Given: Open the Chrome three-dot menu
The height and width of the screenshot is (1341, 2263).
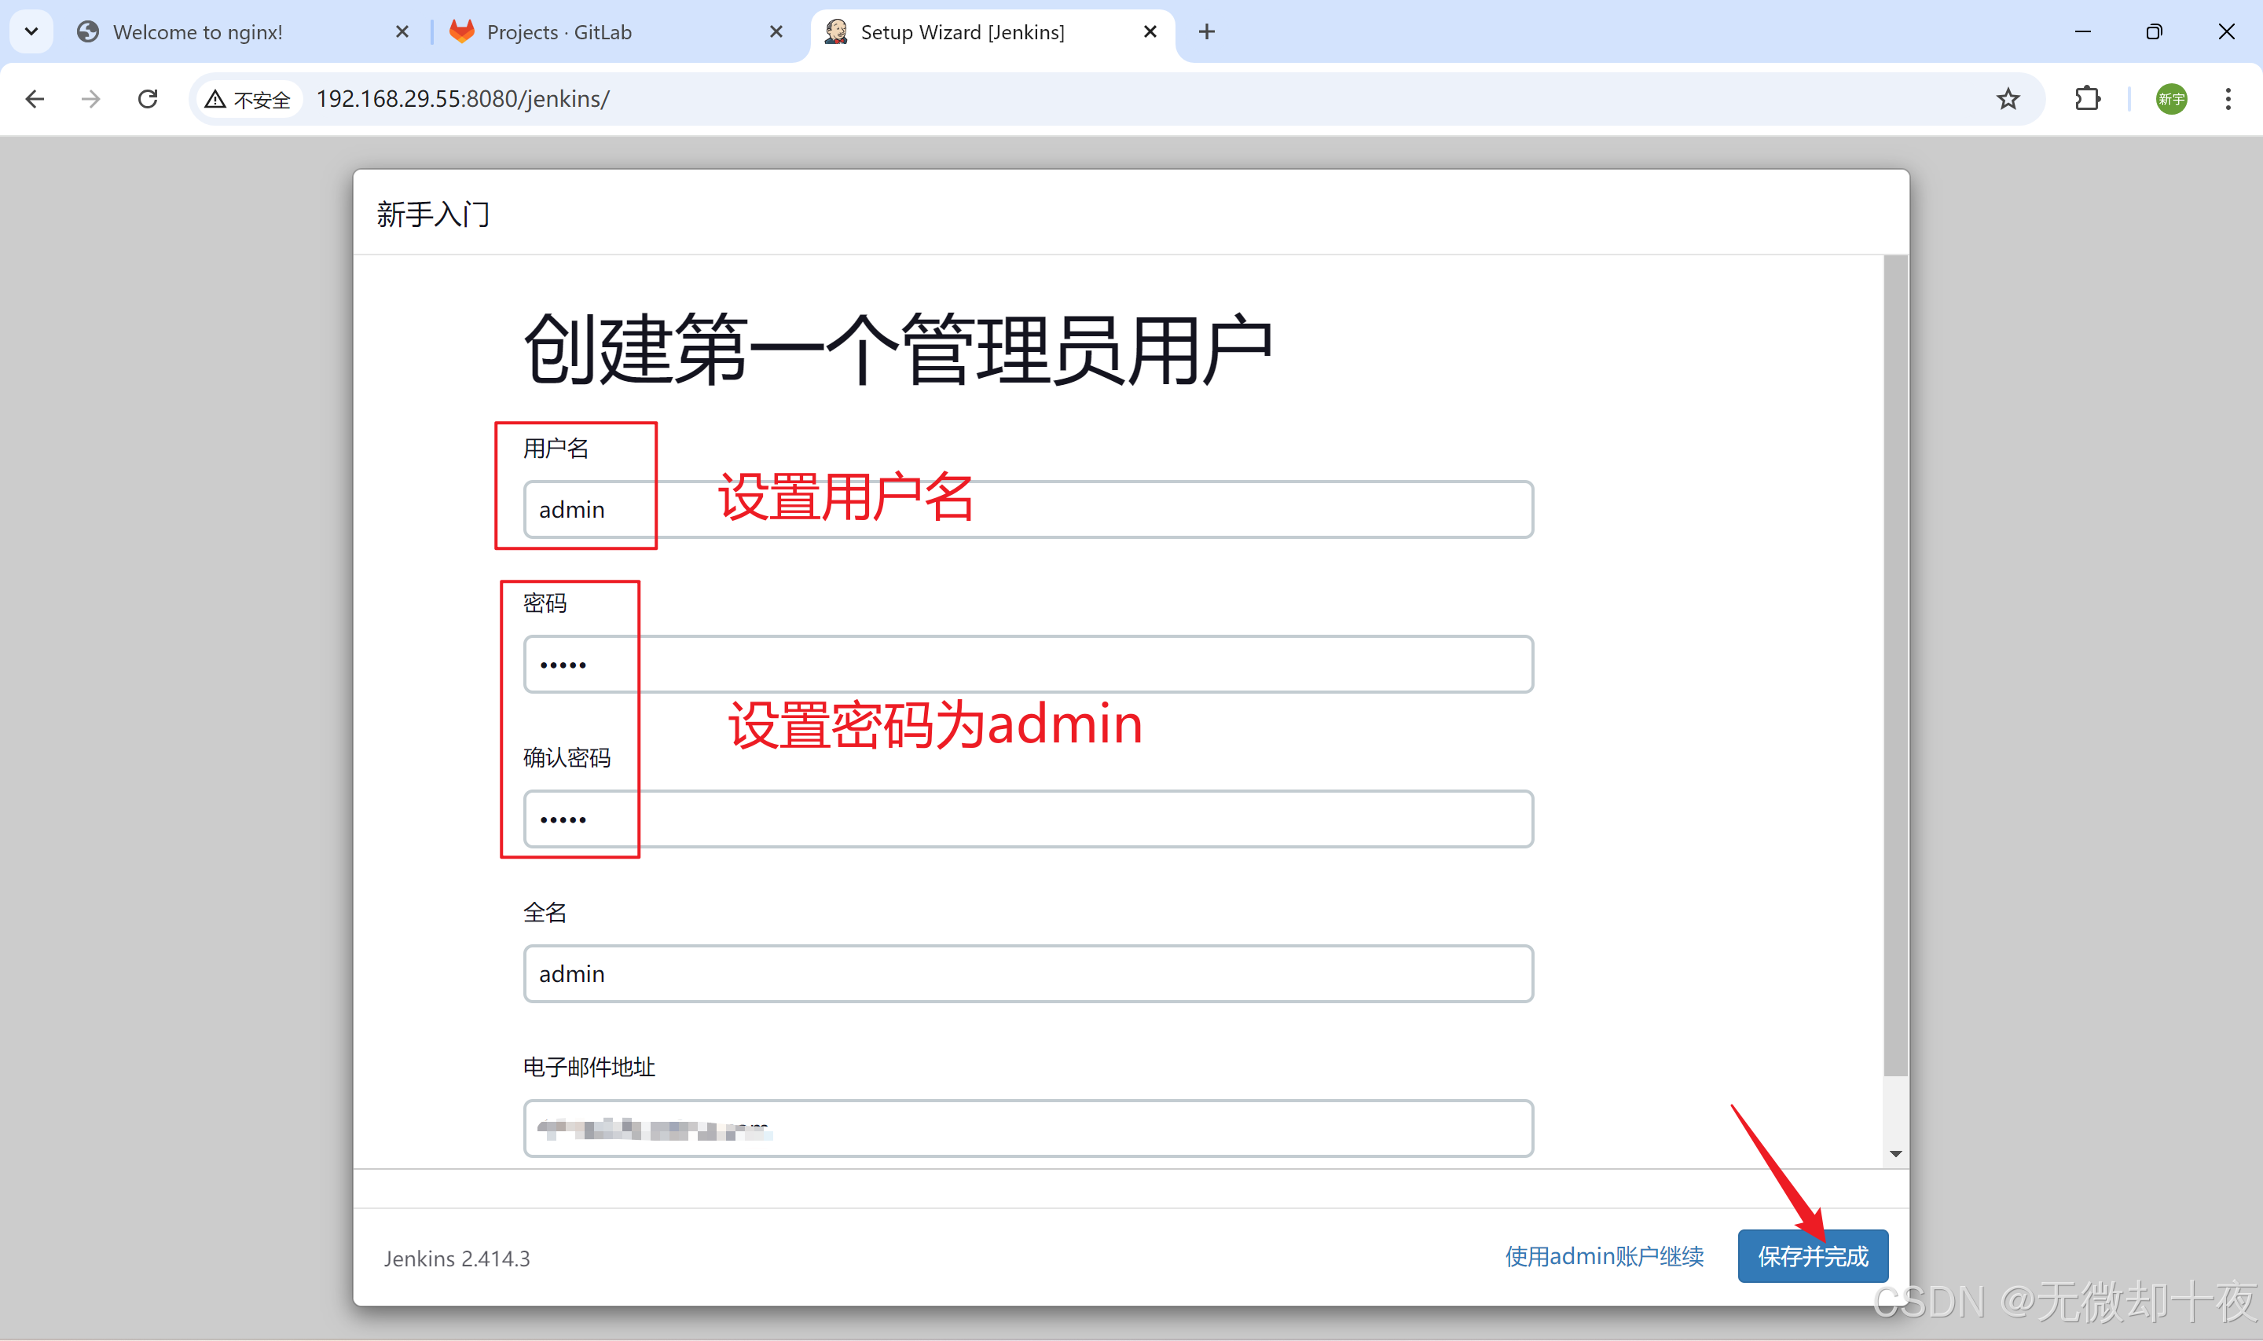Looking at the screenshot, I should pos(2228,98).
